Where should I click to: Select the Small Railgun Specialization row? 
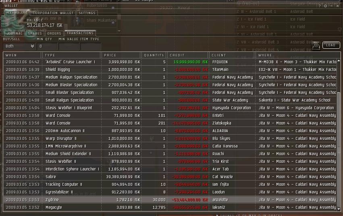tap(170, 100)
